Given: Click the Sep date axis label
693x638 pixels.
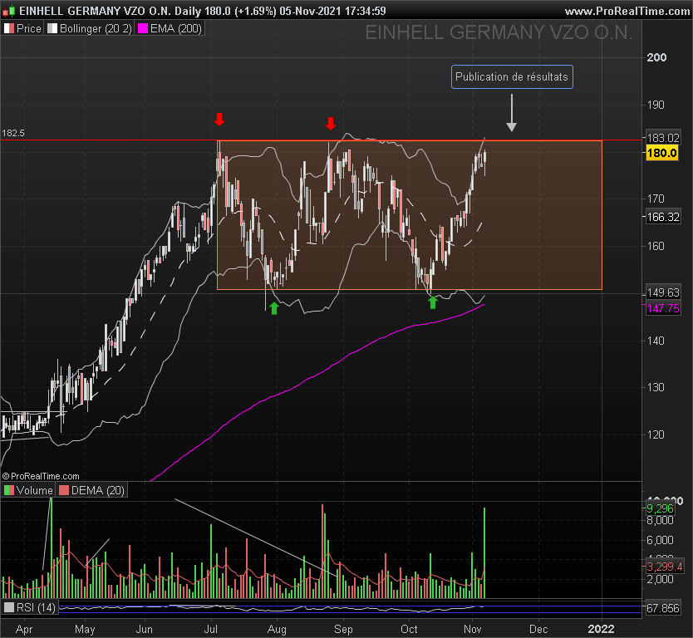Looking at the screenshot, I should pyautogui.click(x=343, y=629).
